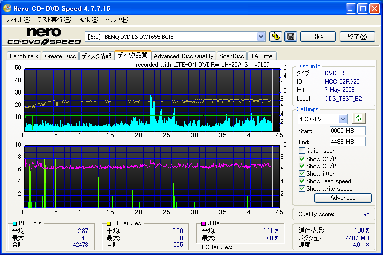Screen dimensions: 383x255
Task: Click the drive options tools icon
Action: tap(276, 37)
